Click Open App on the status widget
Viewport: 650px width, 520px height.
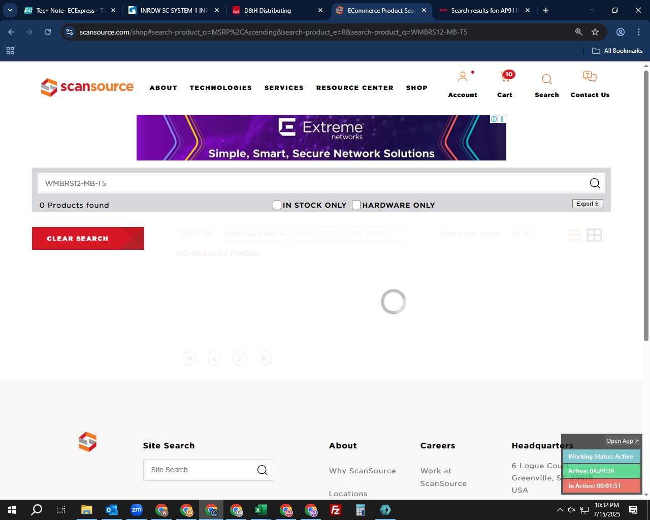coord(622,441)
